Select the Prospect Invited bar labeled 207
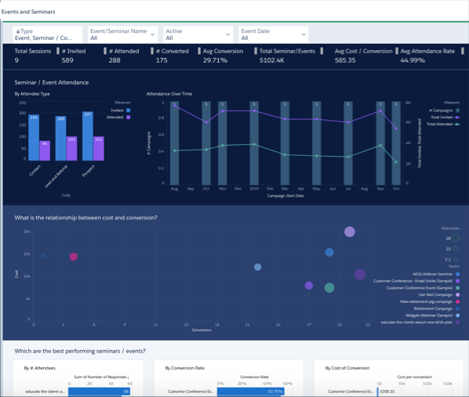Screen dimensions: 469x397 pyautogui.click(x=88, y=136)
